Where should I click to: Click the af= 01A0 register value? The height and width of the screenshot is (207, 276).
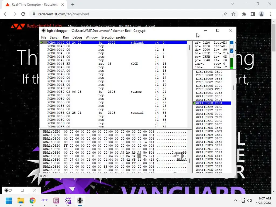pyautogui.click(x=202, y=43)
